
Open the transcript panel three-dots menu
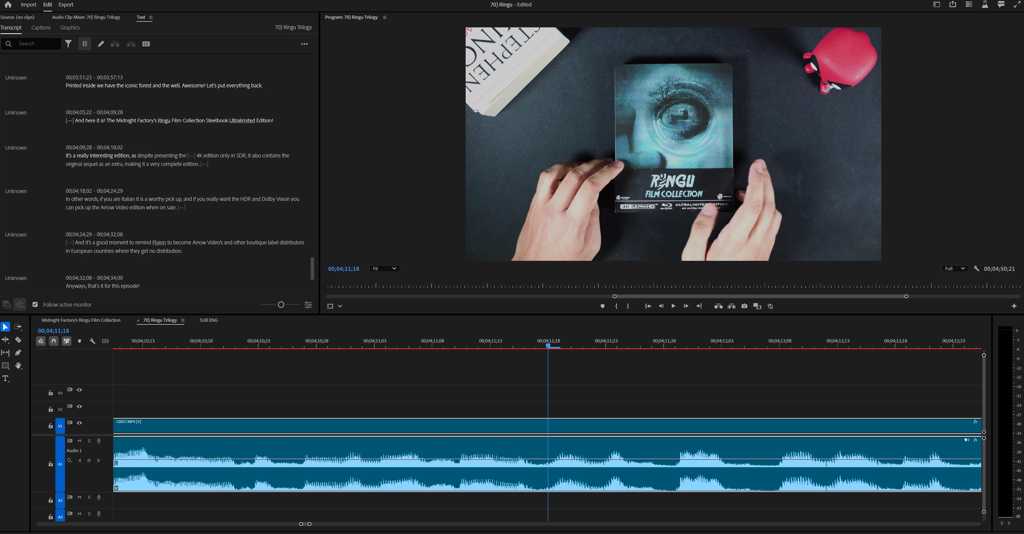(x=304, y=44)
